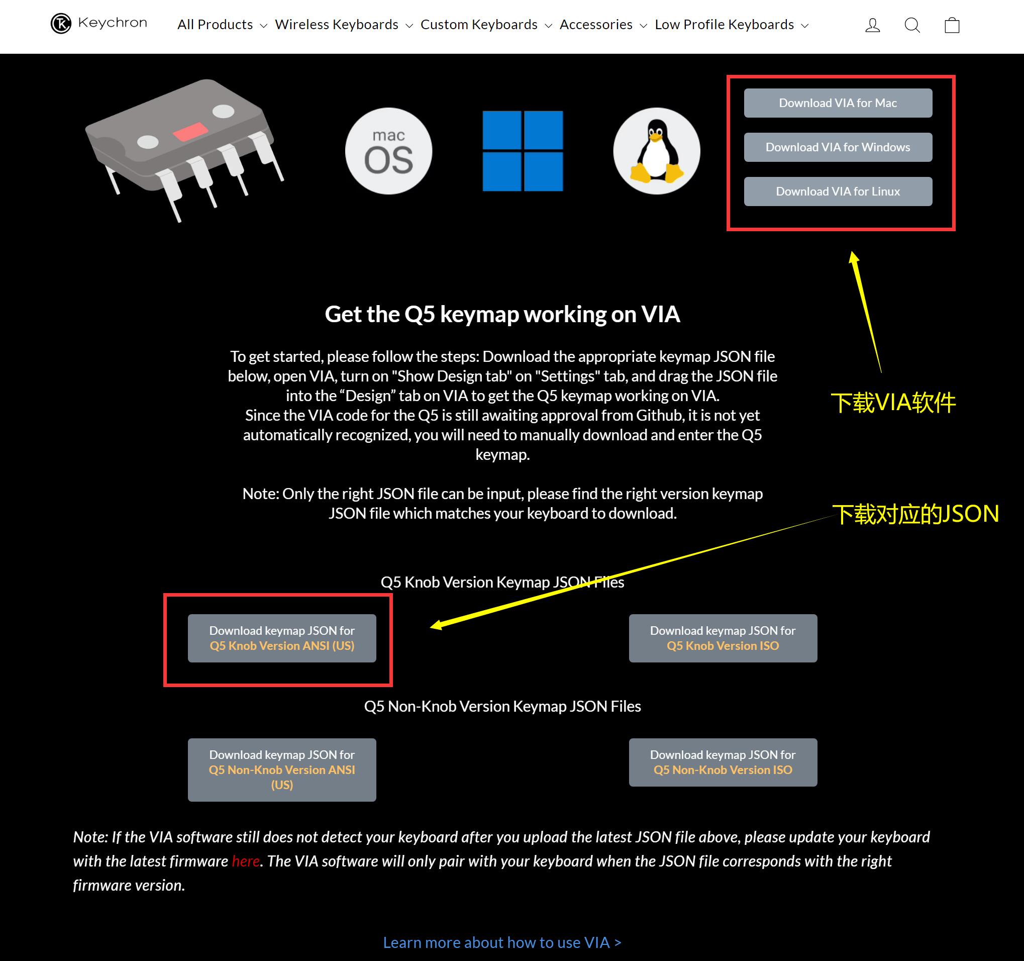The image size is (1024, 961).
Task: Expand the Wireless Keyboards dropdown
Action: coord(344,25)
